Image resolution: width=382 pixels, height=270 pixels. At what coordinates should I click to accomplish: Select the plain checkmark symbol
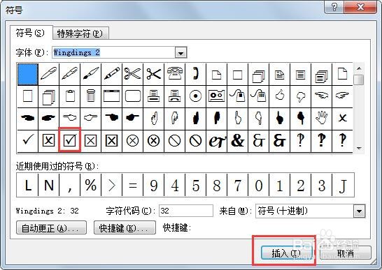(x=28, y=141)
